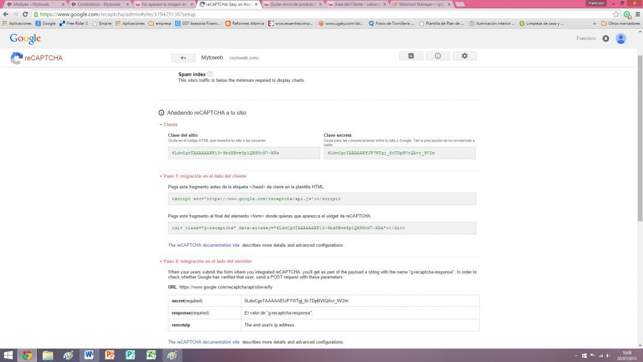Open Word from the taskbar

tap(89, 355)
